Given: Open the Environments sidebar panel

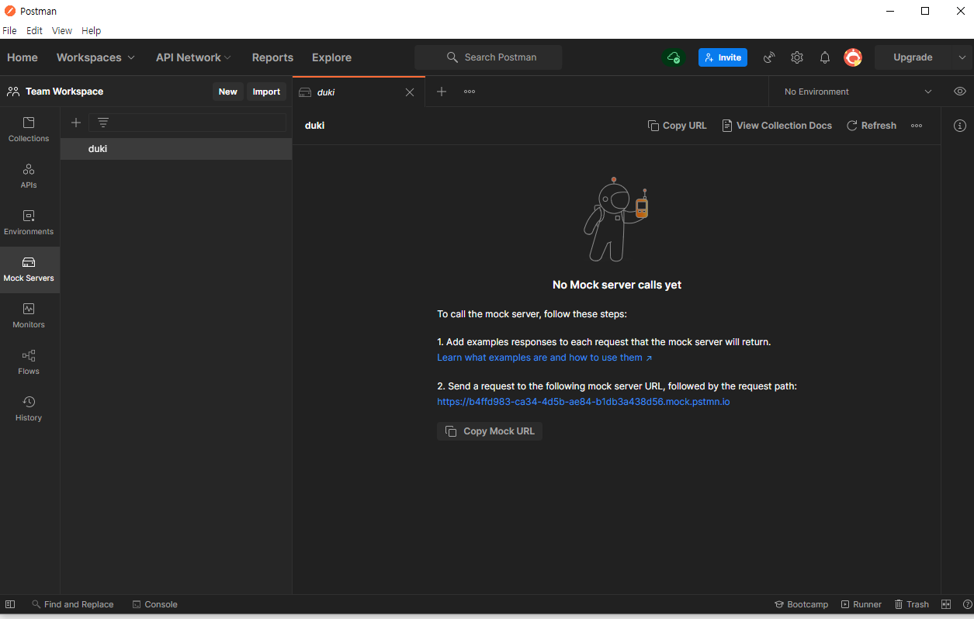Looking at the screenshot, I should pyautogui.click(x=29, y=223).
